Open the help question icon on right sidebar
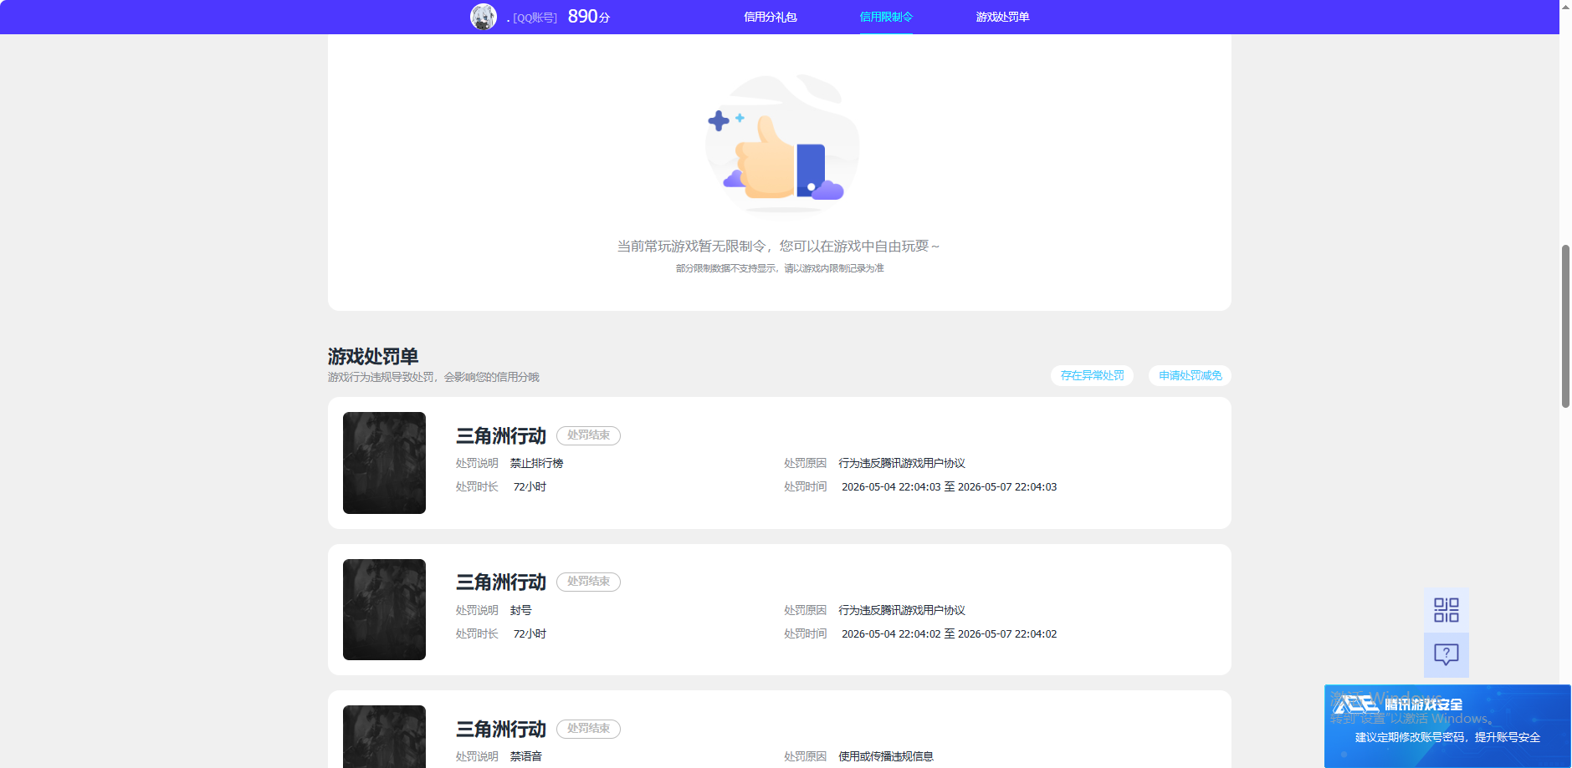 point(1446,654)
